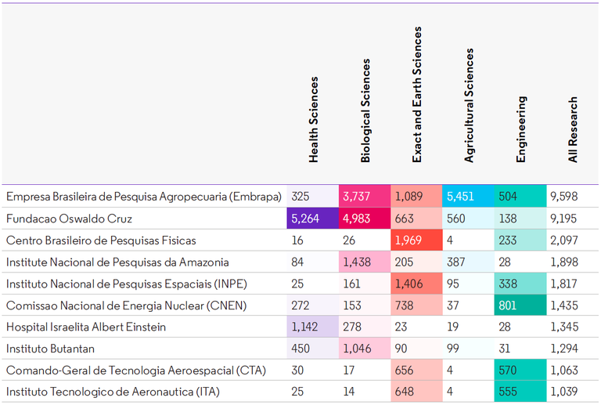
Task: Select the Engineering column header
Action: 521,129
